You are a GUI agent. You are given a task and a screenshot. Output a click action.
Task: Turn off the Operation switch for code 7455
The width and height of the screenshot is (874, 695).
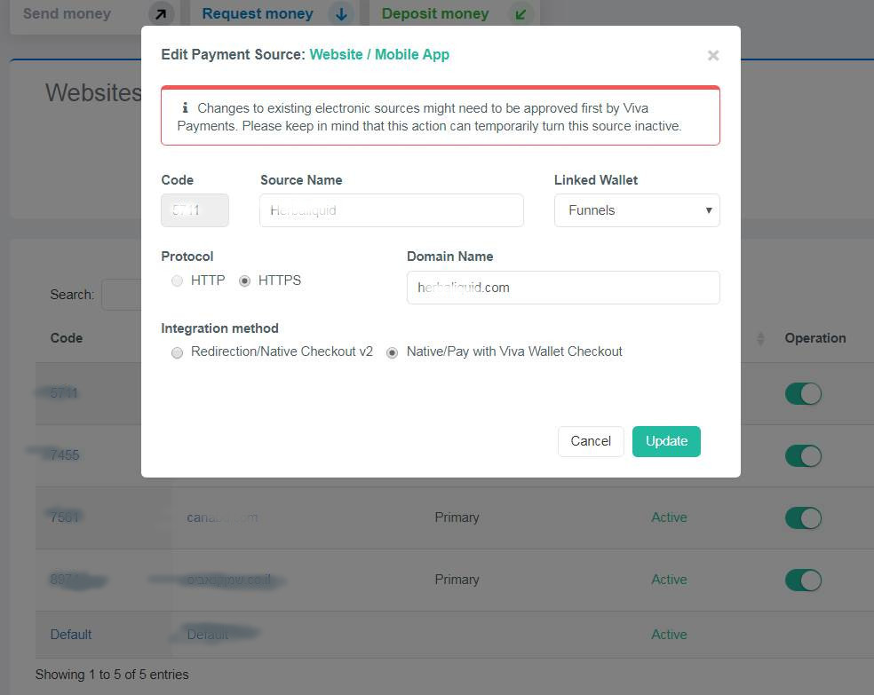803,455
